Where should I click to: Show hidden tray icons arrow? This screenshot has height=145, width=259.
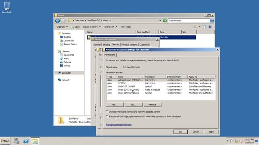click(x=227, y=141)
